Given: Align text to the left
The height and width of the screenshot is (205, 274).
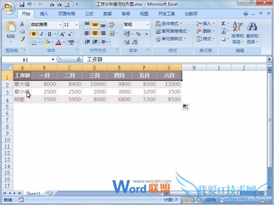Looking at the screenshot, I should (x=87, y=33).
